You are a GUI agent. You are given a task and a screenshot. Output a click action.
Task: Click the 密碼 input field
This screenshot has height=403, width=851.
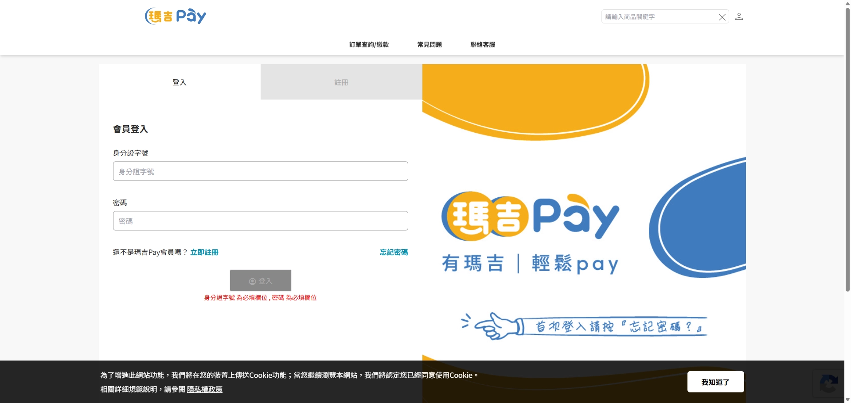point(261,221)
